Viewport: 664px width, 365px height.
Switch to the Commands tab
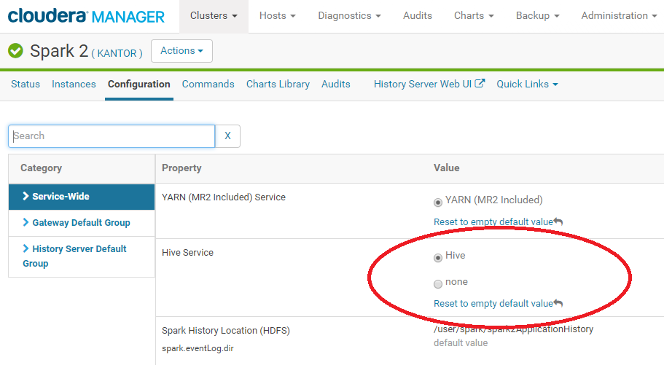pos(208,84)
